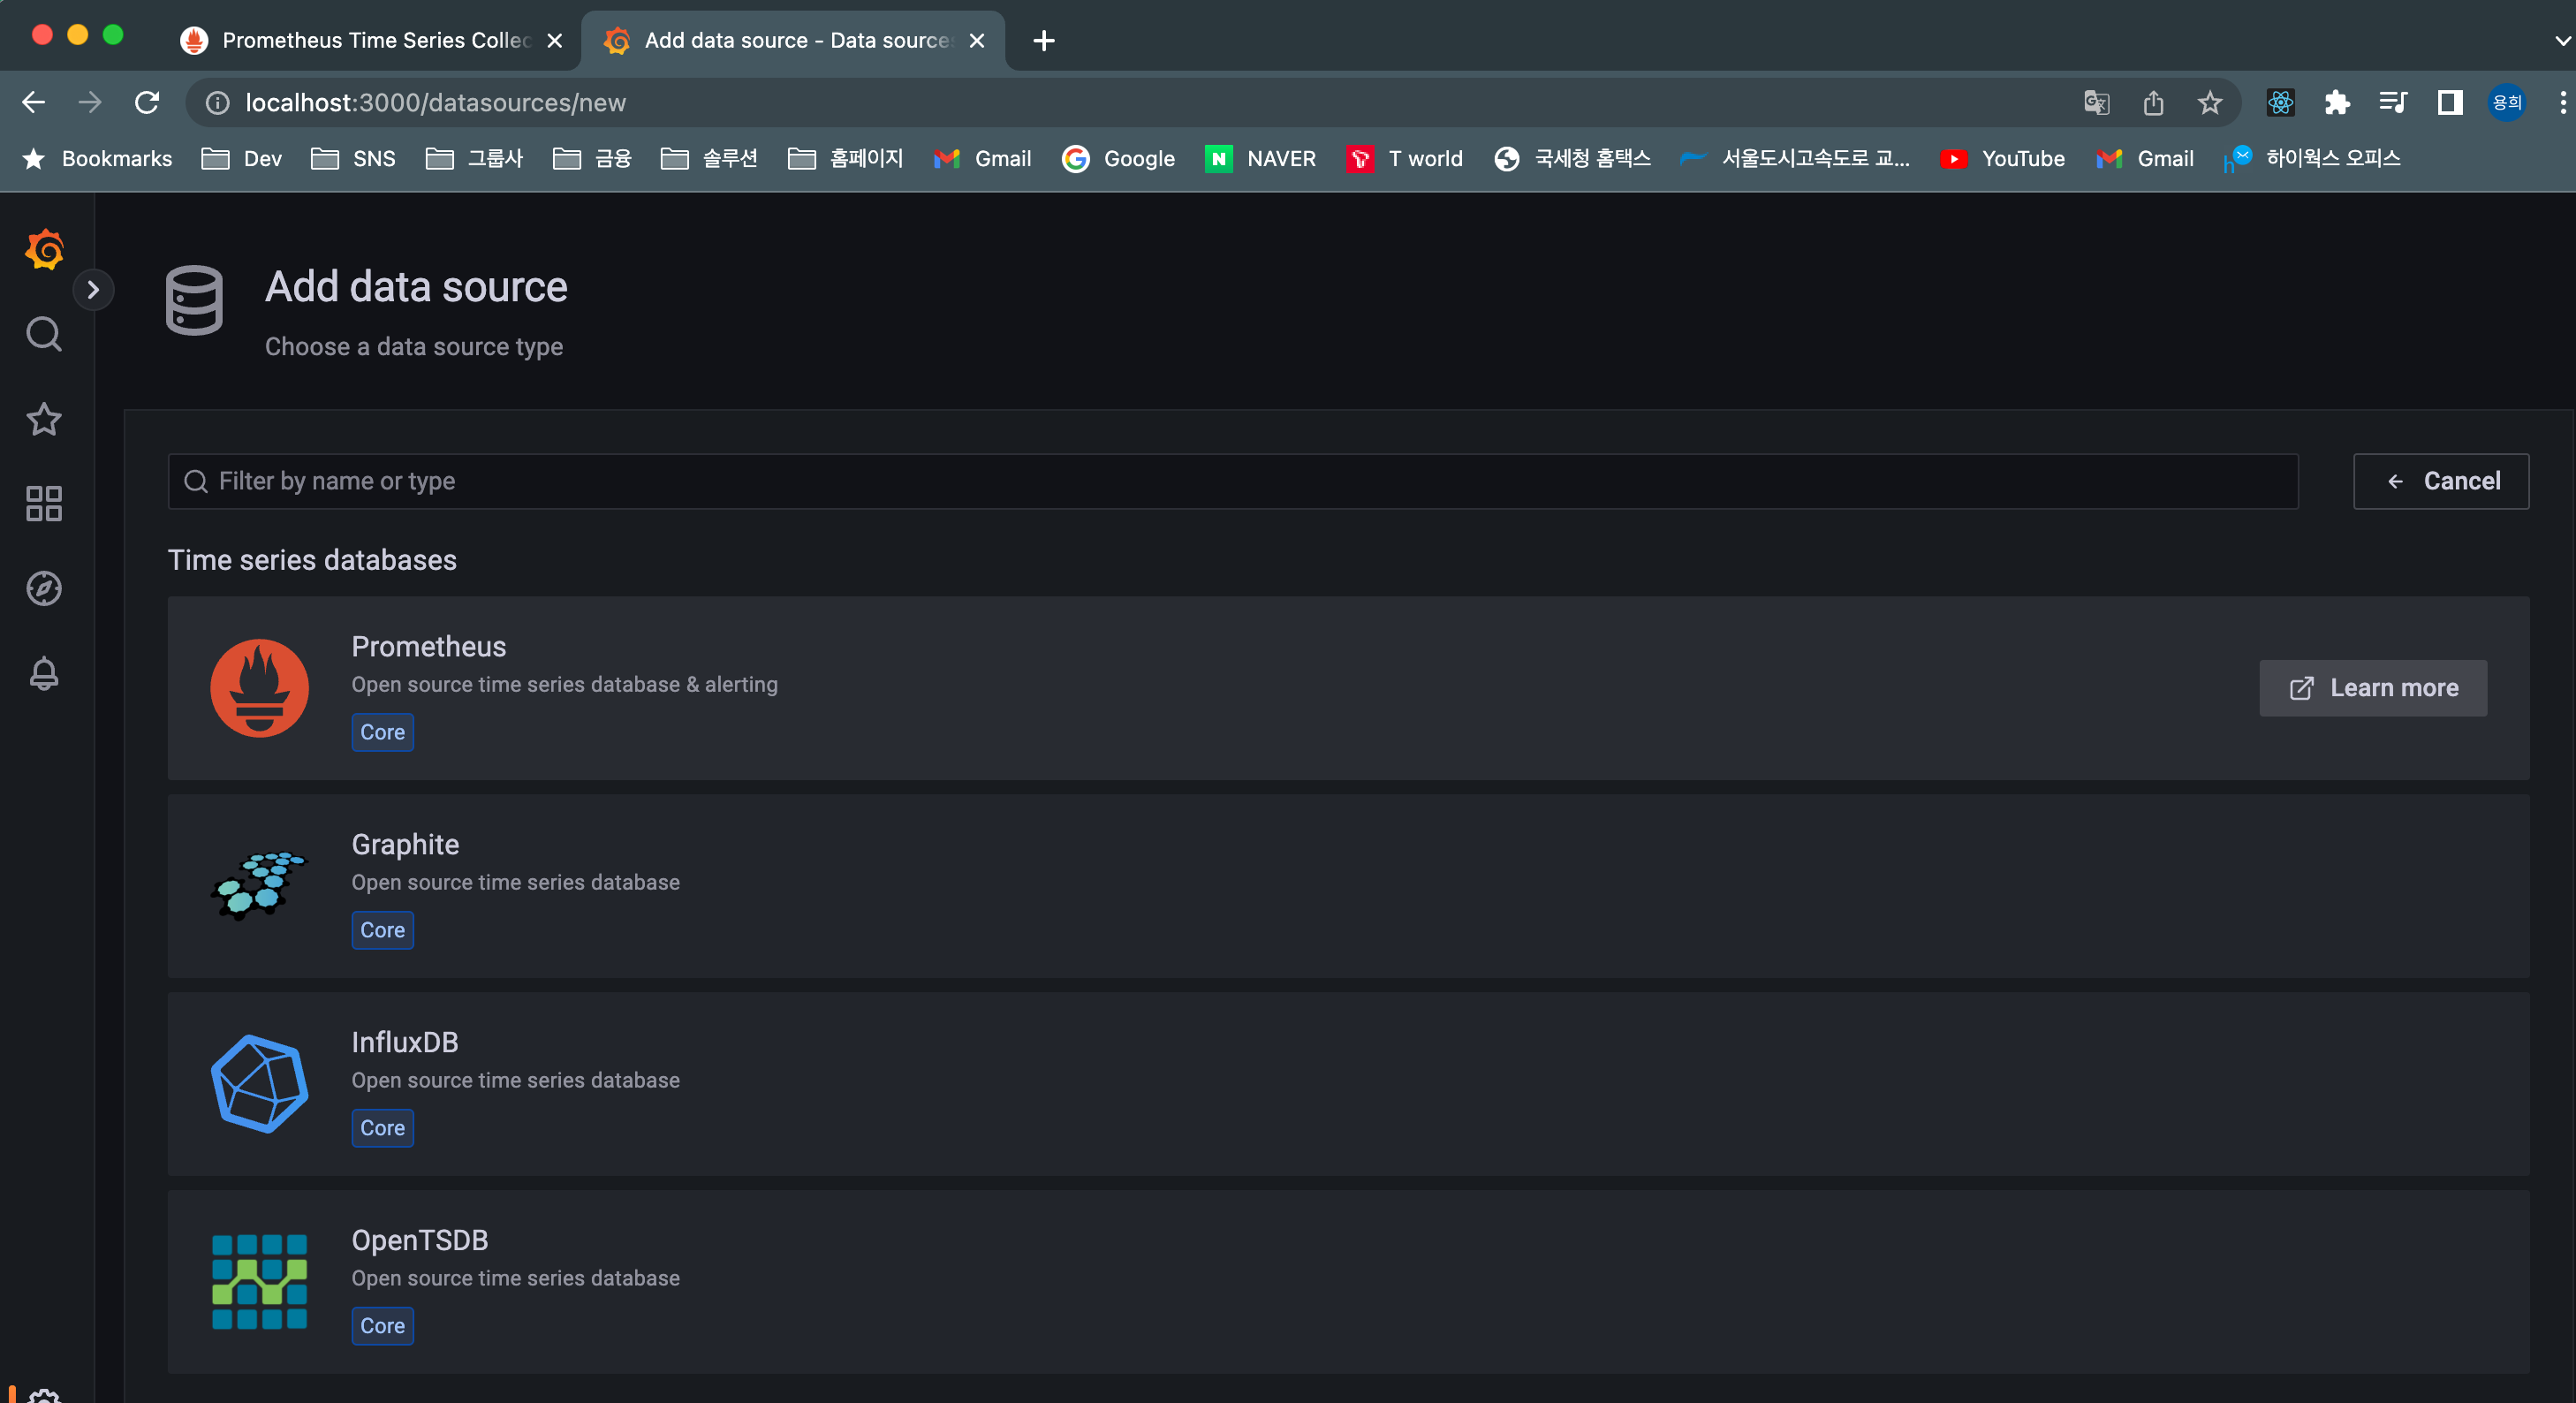Image resolution: width=2576 pixels, height=1403 pixels.
Task: Open the 그룹사 bookmarks folder
Action: 475,159
